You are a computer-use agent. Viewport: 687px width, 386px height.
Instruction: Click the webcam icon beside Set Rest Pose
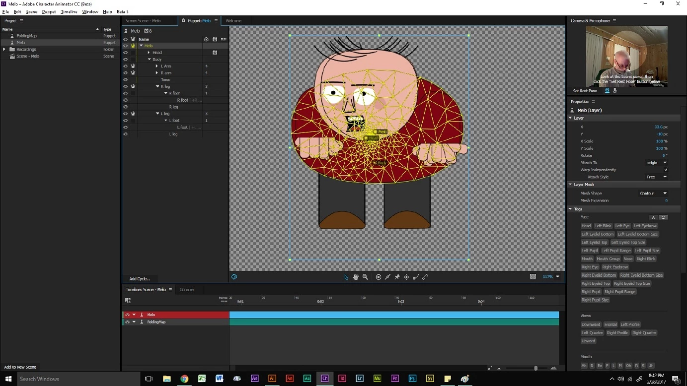pos(607,91)
